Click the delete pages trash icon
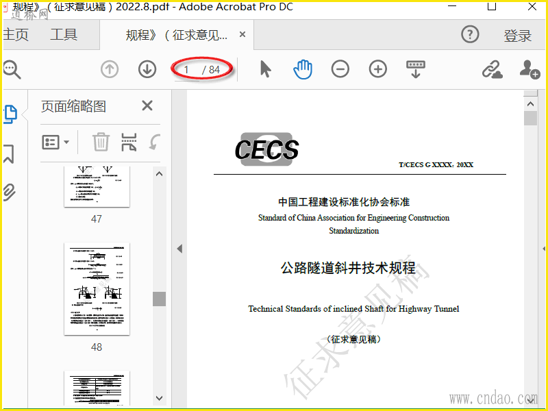Image resolution: width=548 pixels, height=411 pixels. coord(101,142)
